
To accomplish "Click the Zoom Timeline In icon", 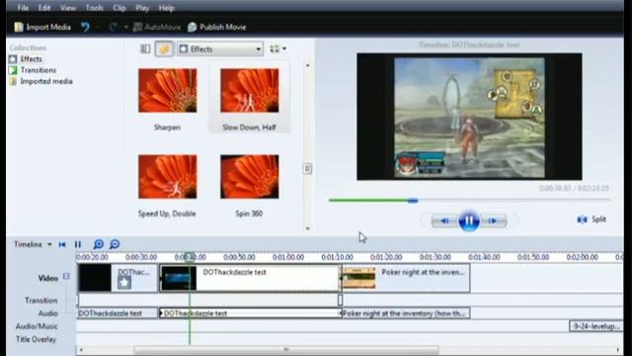I will (99, 244).
